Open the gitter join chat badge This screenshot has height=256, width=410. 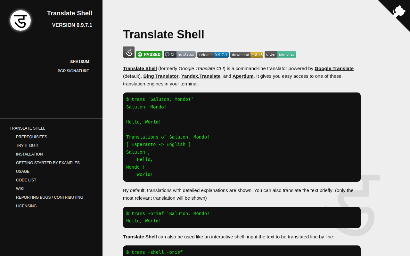(280, 54)
